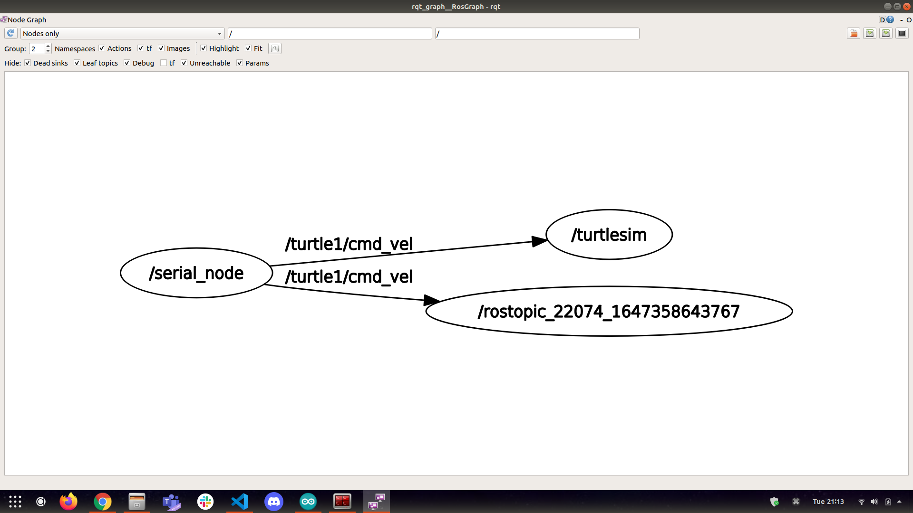
Task: Open Discord from the taskbar
Action: 274,502
